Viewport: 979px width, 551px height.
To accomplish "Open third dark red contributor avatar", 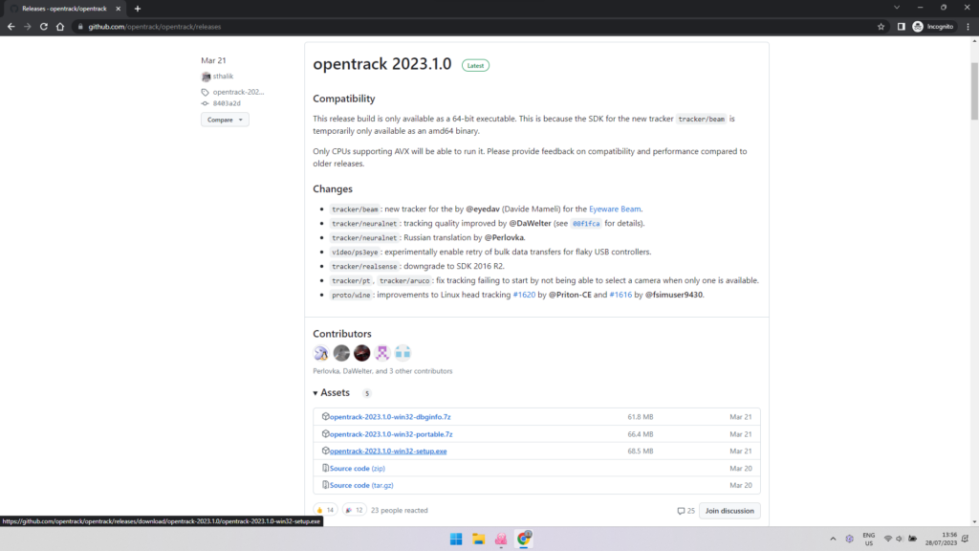I will (362, 353).
